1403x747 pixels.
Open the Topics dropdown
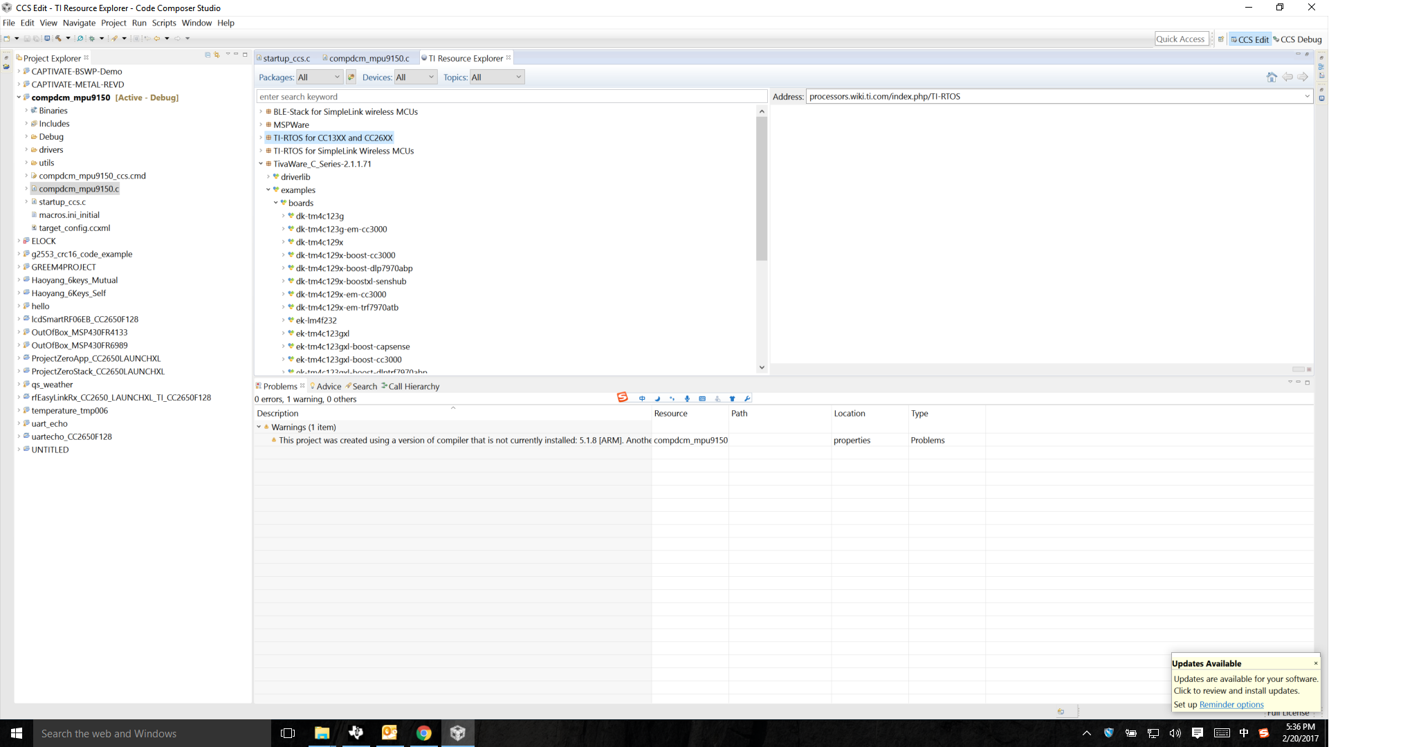click(x=496, y=77)
